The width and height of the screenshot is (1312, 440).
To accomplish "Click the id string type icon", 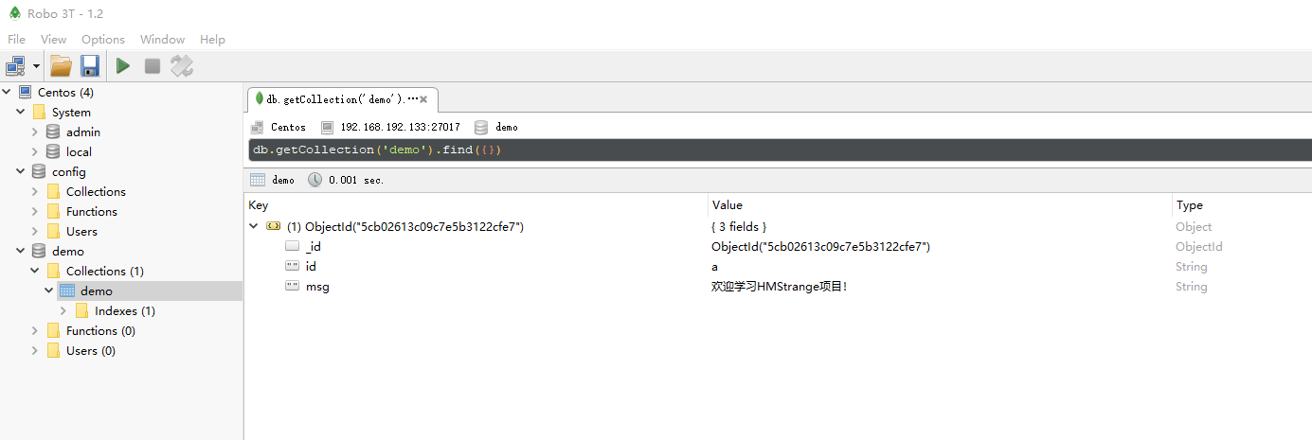I will pyautogui.click(x=293, y=266).
